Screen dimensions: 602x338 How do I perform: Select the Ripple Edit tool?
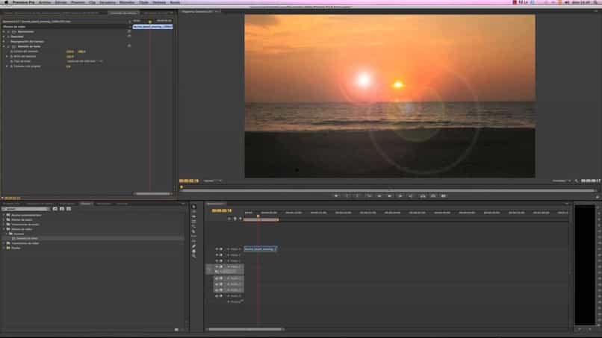194,216
